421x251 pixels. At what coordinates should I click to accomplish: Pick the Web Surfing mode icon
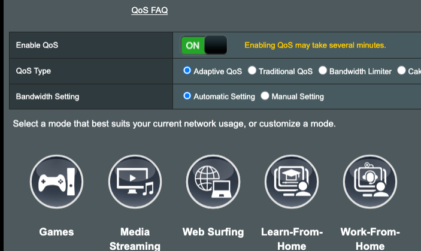213,180
